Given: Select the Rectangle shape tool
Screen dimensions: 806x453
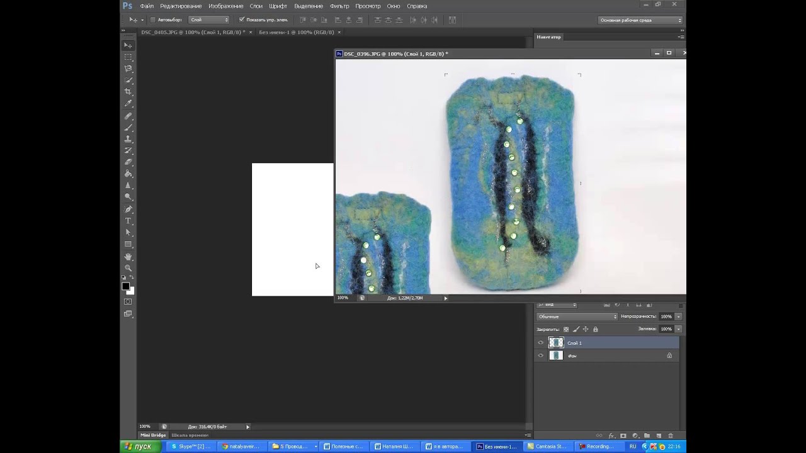Looking at the screenshot, I should (128, 244).
